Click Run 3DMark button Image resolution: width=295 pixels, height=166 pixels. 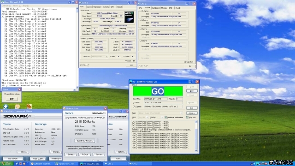pos(13,159)
